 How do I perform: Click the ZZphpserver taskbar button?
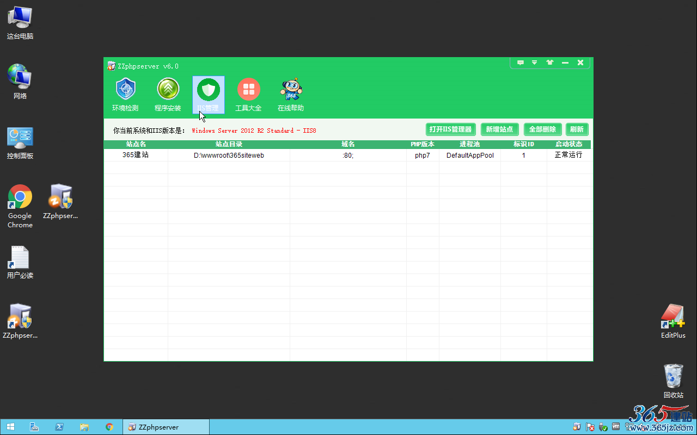pyautogui.click(x=166, y=427)
